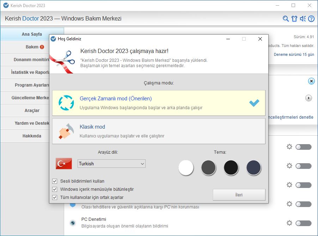The width and height of the screenshot is (318, 236).
Task: Open the search magnifier in the header
Action: pos(286,19)
